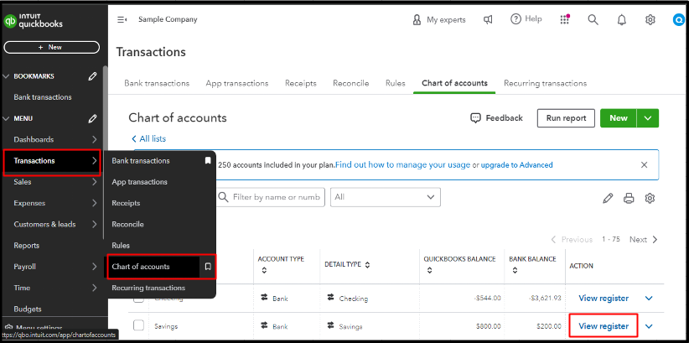Open Reports in the sidebar

click(26, 246)
